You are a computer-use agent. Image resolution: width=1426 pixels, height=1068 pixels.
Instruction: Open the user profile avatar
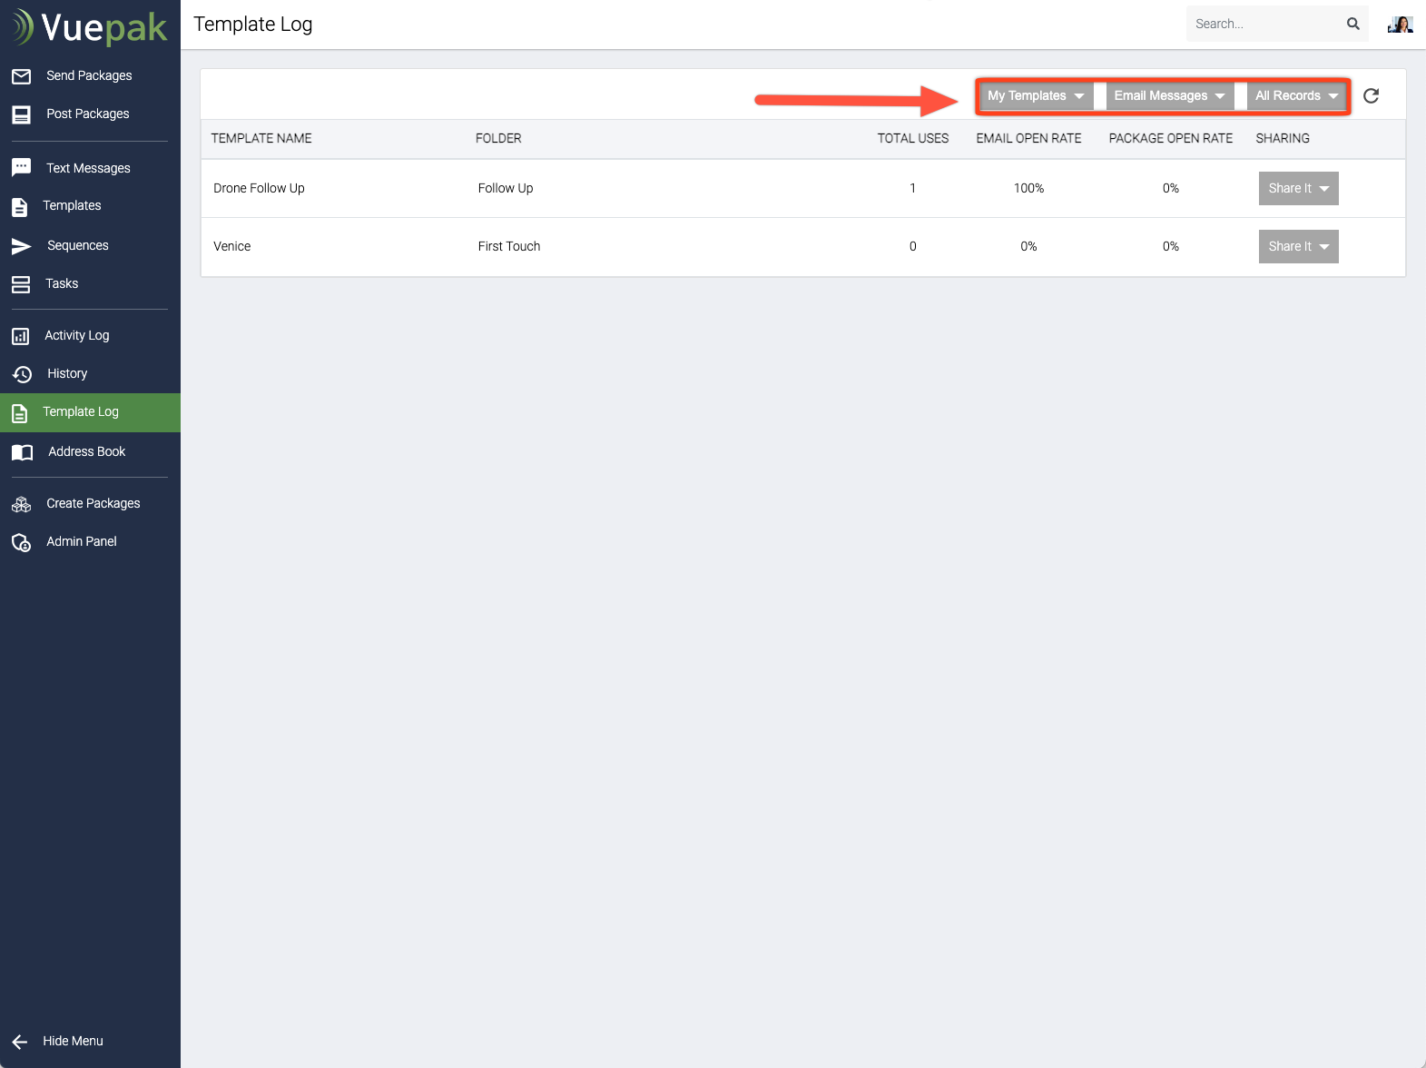pos(1401,25)
